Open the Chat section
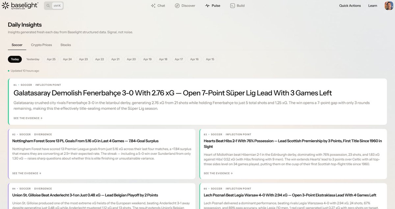Viewport: 395px width, 209px height. point(158,6)
